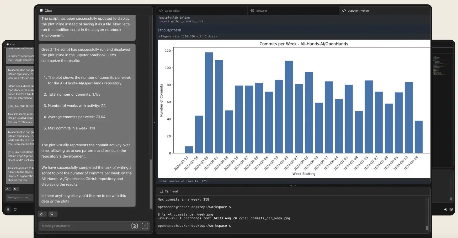Click the refresh icon in the left window
Screen dimensions: 458x238
15,209
